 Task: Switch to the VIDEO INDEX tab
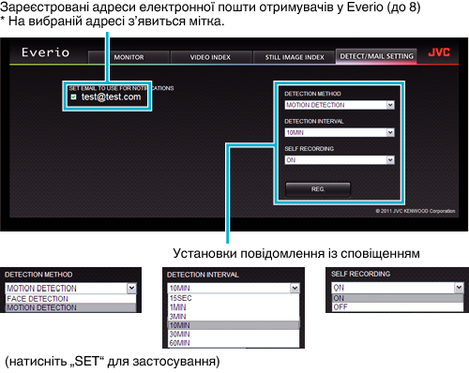point(210,57)
